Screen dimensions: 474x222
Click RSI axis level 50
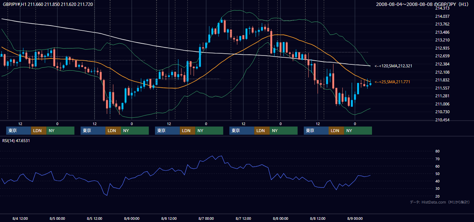437,174
